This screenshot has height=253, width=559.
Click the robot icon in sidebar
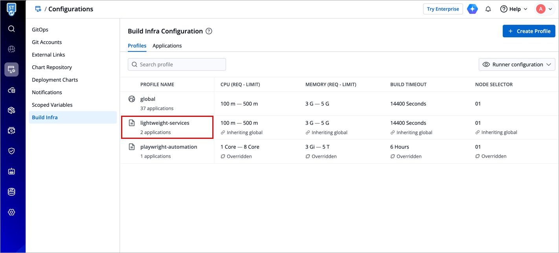[x=11, y=171]
